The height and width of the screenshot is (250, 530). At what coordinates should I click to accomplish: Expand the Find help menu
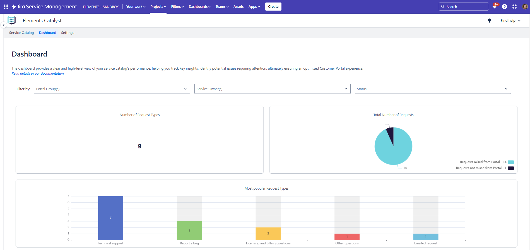pyautogui.click(x=510, y=21)
